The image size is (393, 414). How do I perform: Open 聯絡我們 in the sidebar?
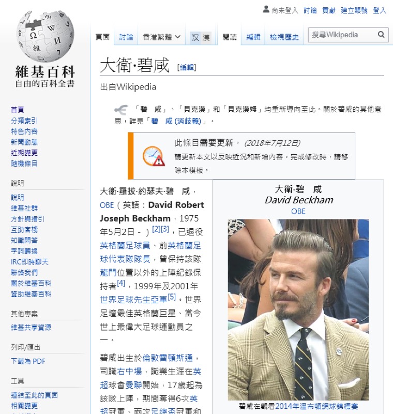coord(24,273)
